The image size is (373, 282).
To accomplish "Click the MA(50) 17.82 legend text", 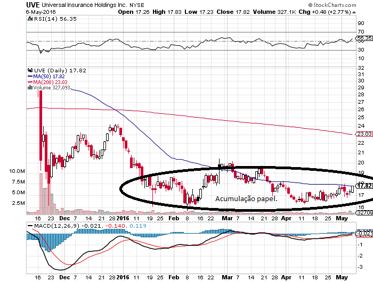I will click(x=49, y=77).
